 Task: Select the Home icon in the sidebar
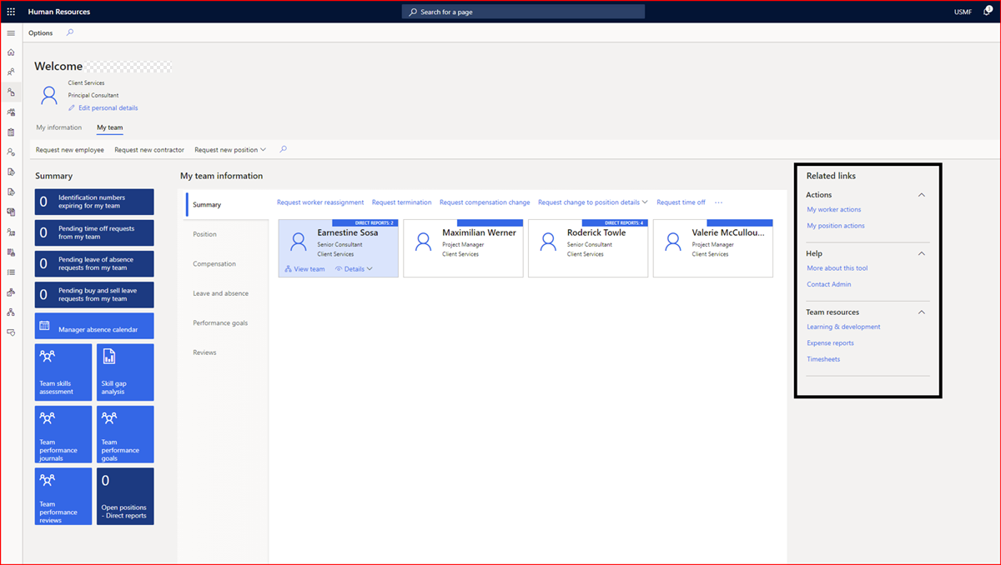11,52
